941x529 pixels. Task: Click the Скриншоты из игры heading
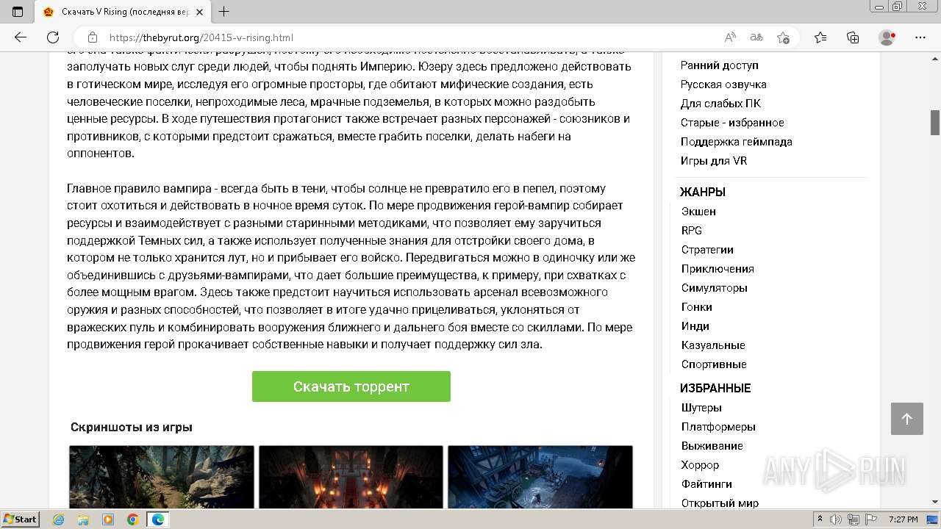(132, 428)
